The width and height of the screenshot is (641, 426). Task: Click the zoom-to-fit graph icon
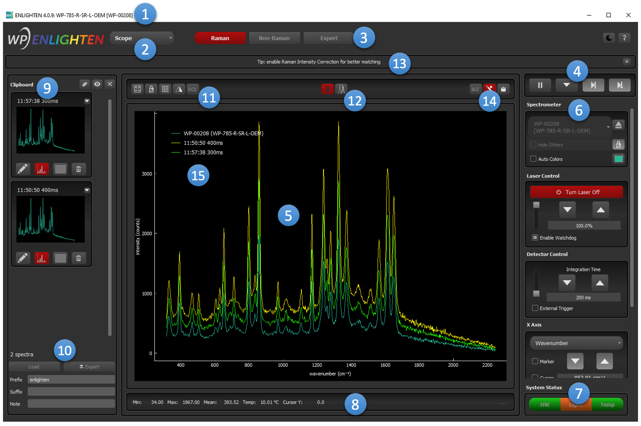[x=138, y=89]
